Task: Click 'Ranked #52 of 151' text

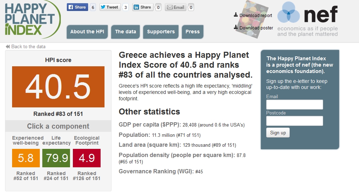Action: coord(26,176)
